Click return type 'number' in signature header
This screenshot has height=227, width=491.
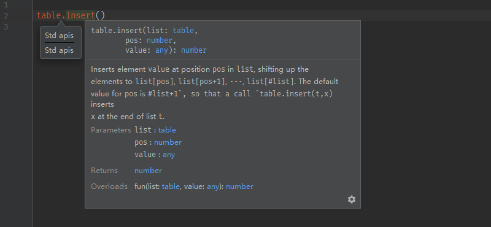click(x=194, y=50)
